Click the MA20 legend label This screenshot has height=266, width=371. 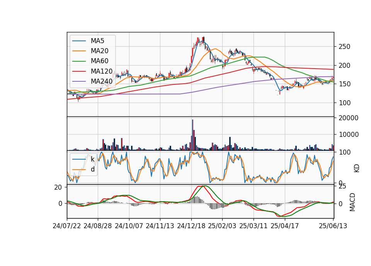coord(99,51)
